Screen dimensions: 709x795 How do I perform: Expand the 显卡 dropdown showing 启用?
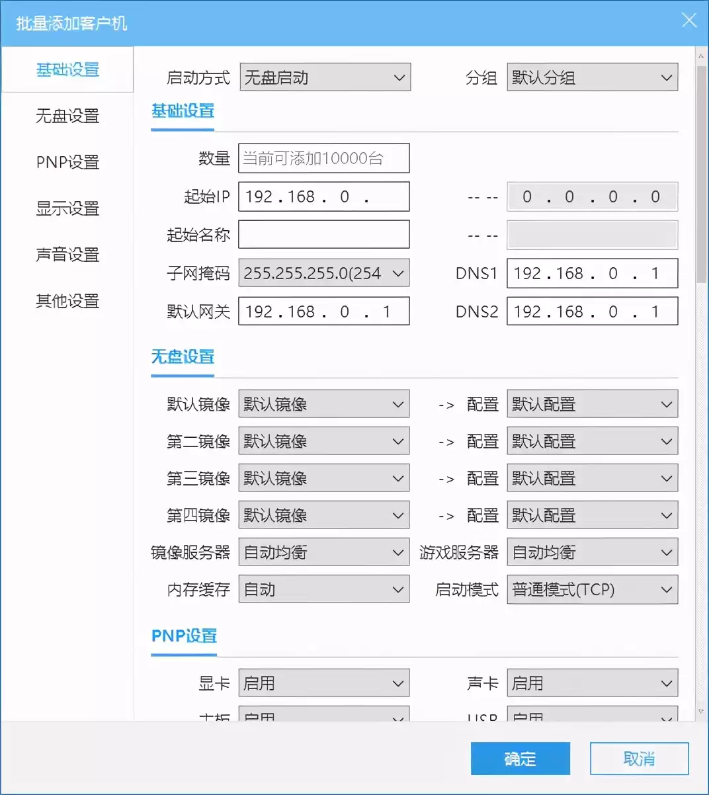pos(323,683)
